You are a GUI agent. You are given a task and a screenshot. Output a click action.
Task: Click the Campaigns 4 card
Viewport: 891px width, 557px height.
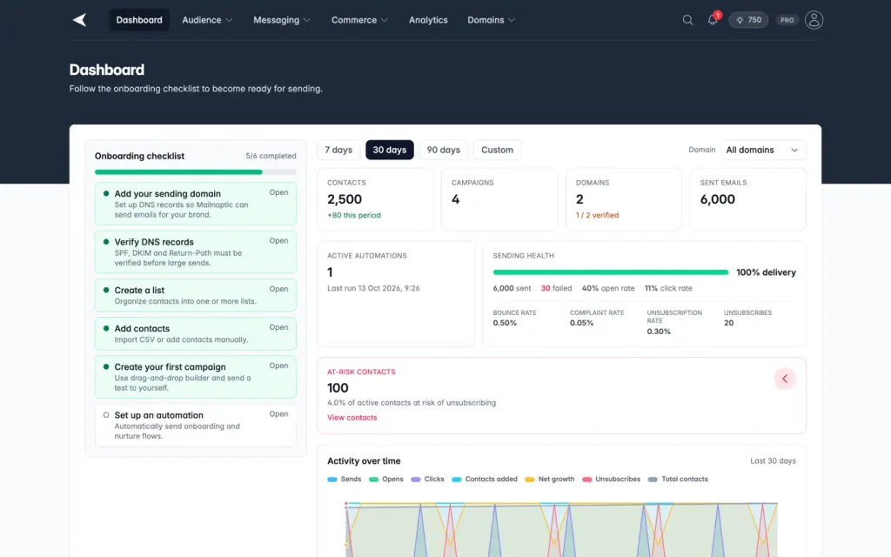click(499, 199)
